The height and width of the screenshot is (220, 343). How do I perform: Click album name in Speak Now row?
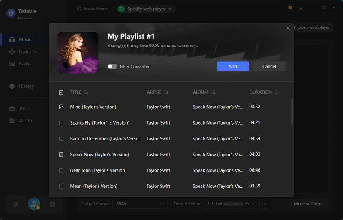coord(218,155)
